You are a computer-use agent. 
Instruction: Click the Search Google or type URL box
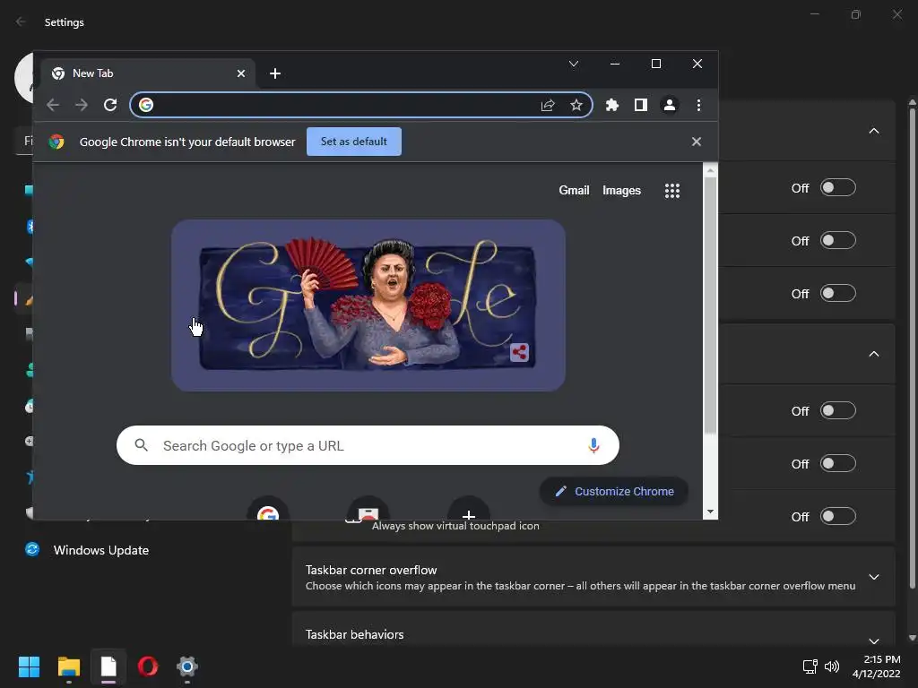pos(368,445)
